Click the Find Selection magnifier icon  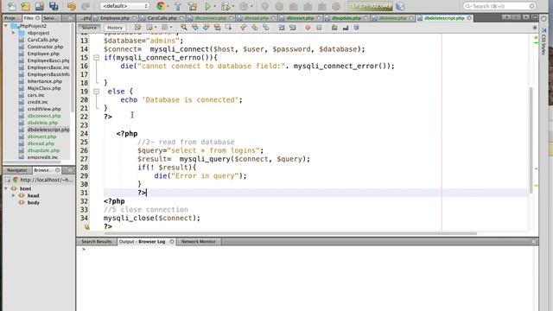183,28
